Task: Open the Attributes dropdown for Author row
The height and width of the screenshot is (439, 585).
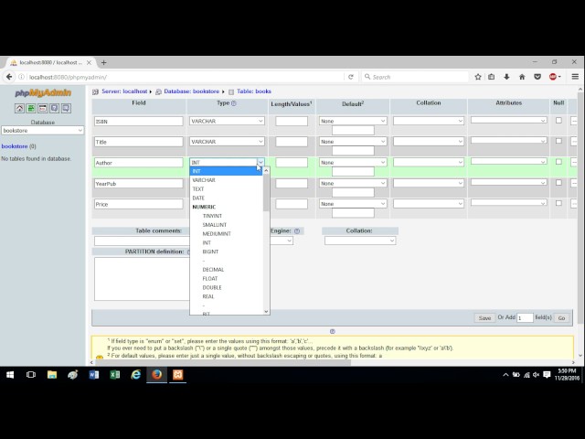Action: (509, 161)
